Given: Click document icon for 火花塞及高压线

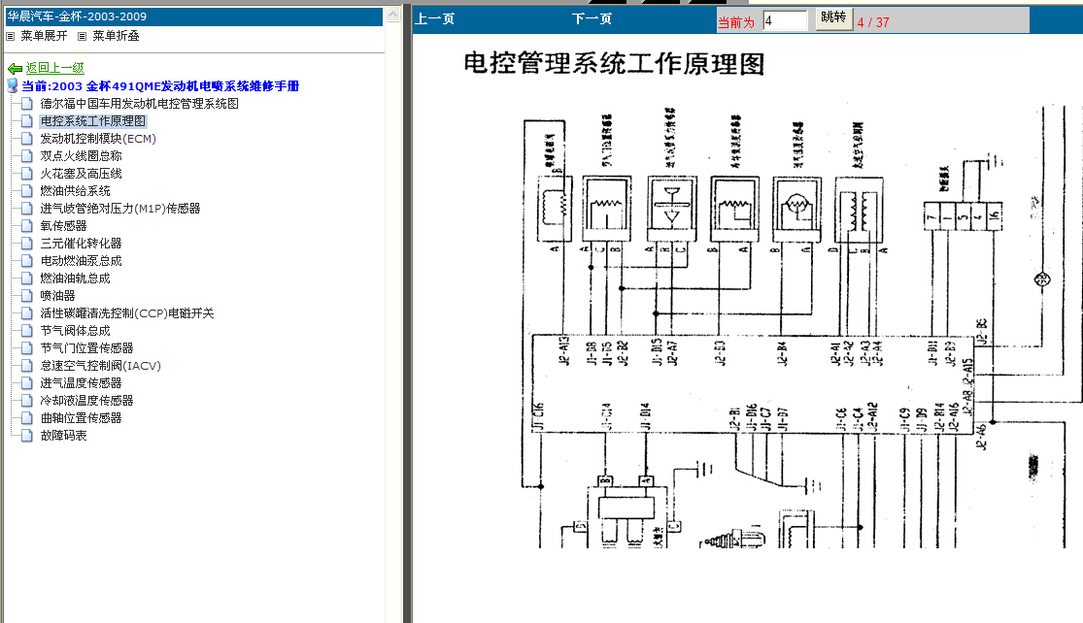Looking at the screenshot, I should point(27,173).
